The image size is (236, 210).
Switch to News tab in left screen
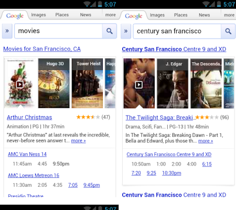[x=86, y=15]
